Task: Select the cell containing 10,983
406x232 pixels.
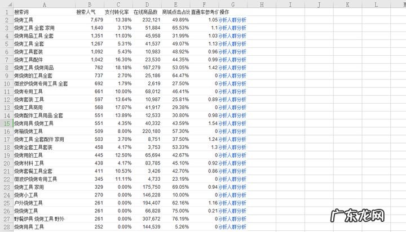Action: click(147, 52)
